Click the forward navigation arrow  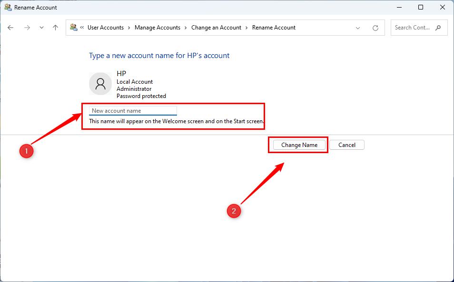click(x=27, y=28)
